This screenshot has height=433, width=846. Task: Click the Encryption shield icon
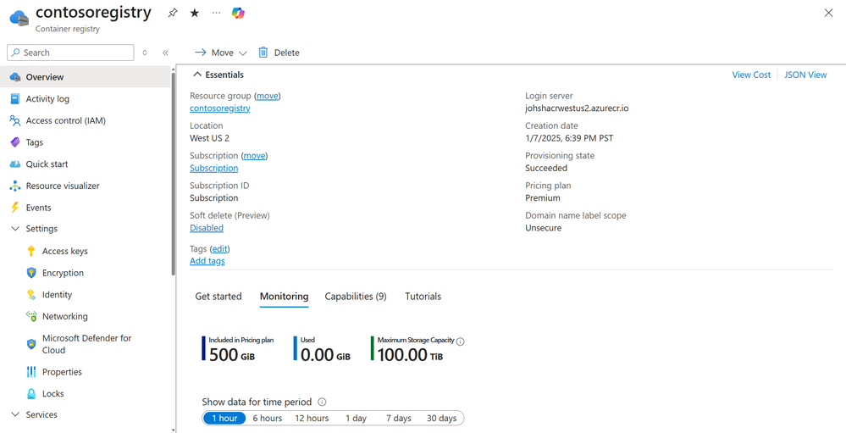tap(31, 273)
